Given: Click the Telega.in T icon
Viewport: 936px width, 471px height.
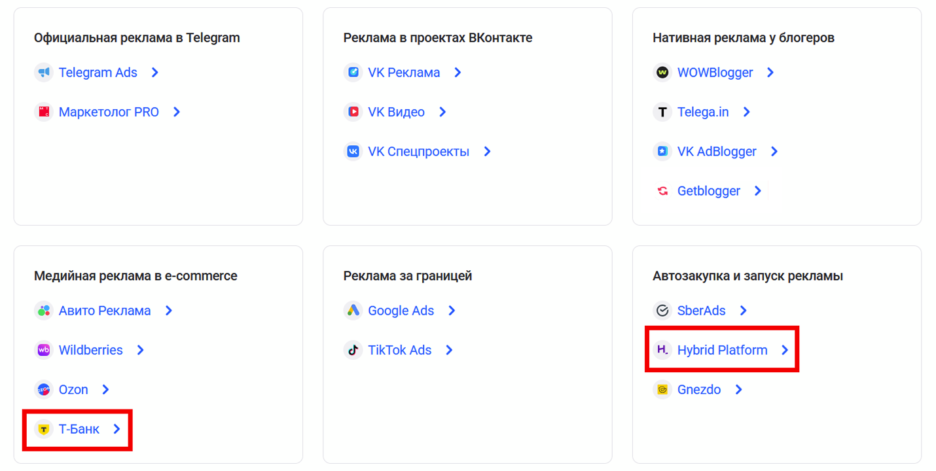Looking at the screenshot, I should 662,112.
